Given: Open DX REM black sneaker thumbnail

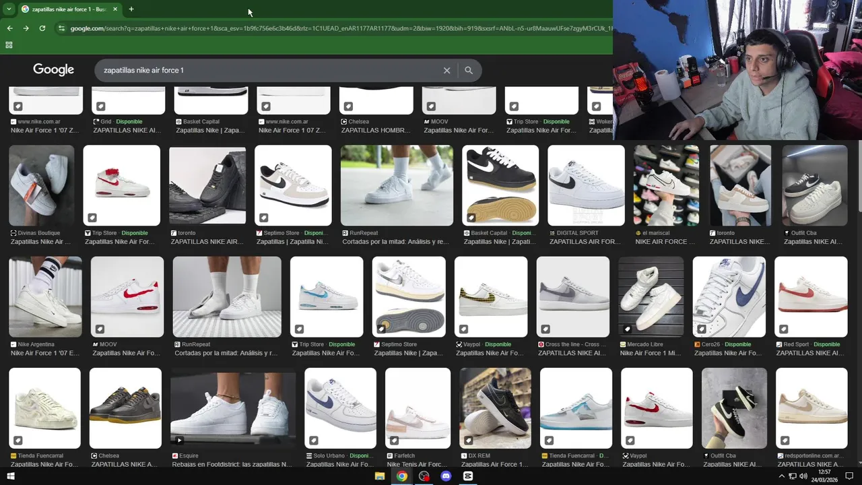Looking at the screenshot, I should click(x=495, y=408).
